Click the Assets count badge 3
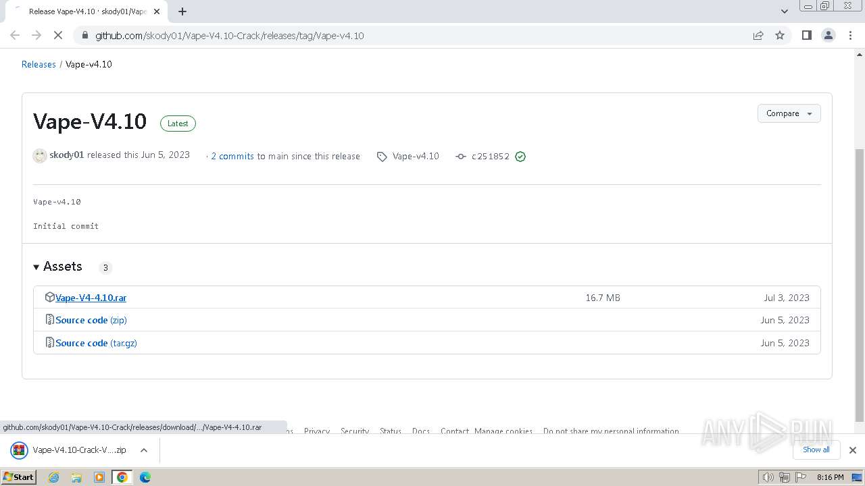This screenshot has height=486, width=865. (x=105, y=267)
